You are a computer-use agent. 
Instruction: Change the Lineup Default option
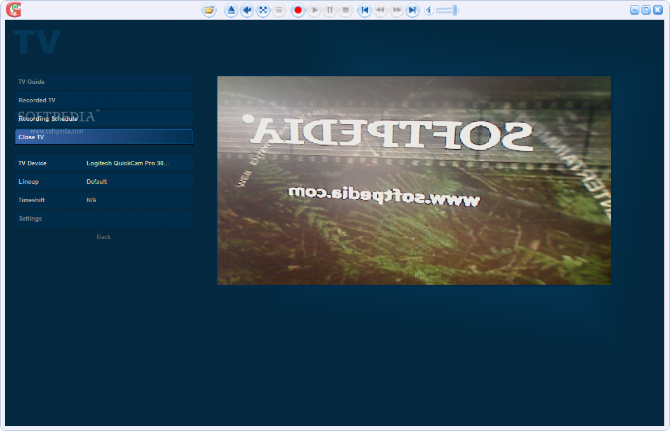click(x=104, y=182)
